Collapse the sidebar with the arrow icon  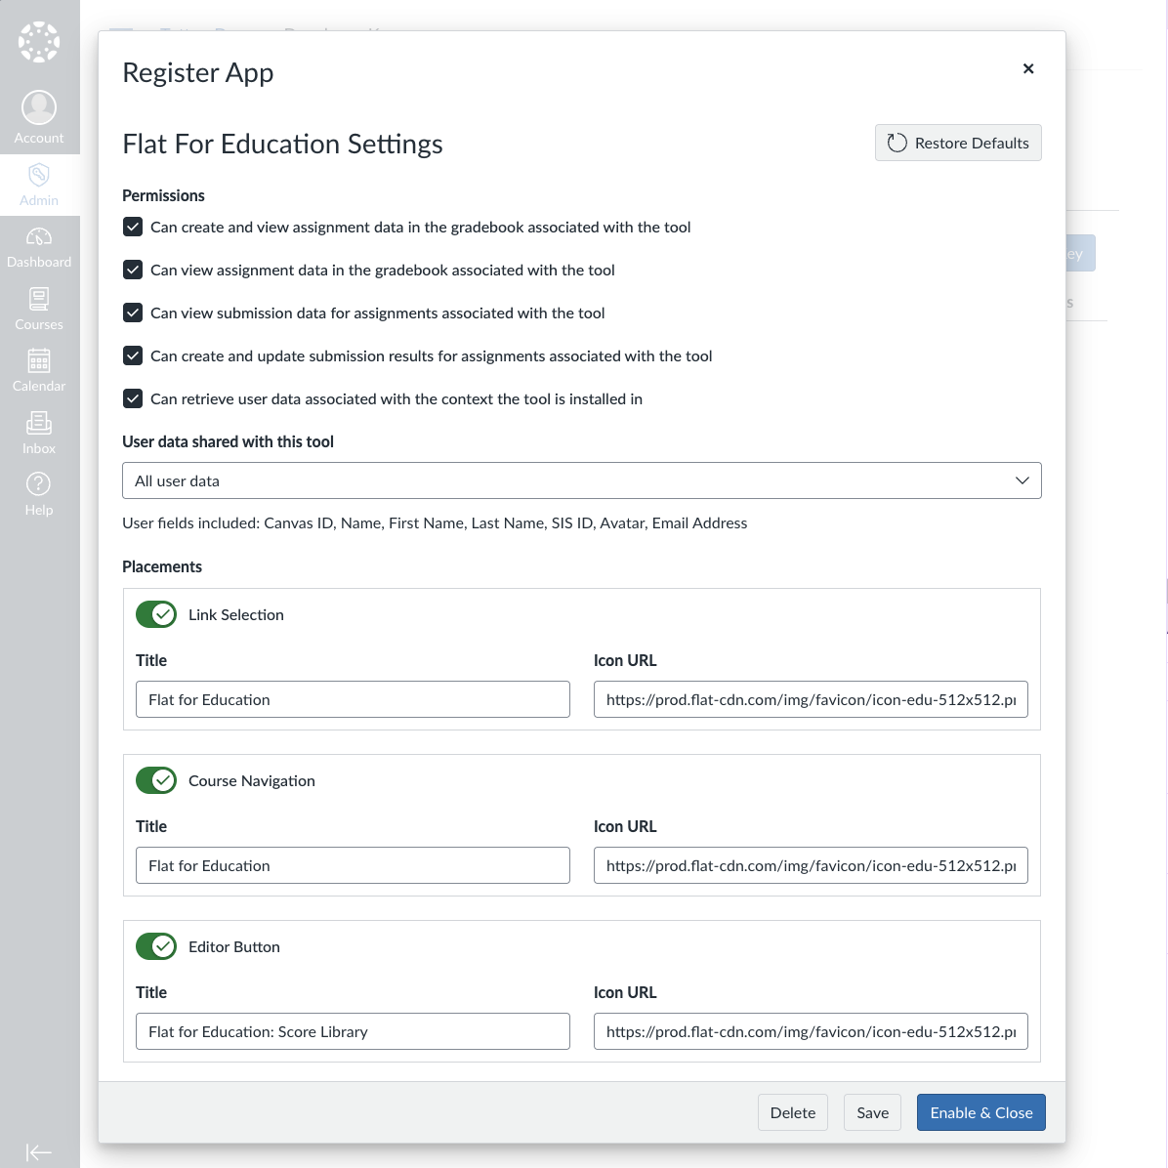tap(39, 1152)
